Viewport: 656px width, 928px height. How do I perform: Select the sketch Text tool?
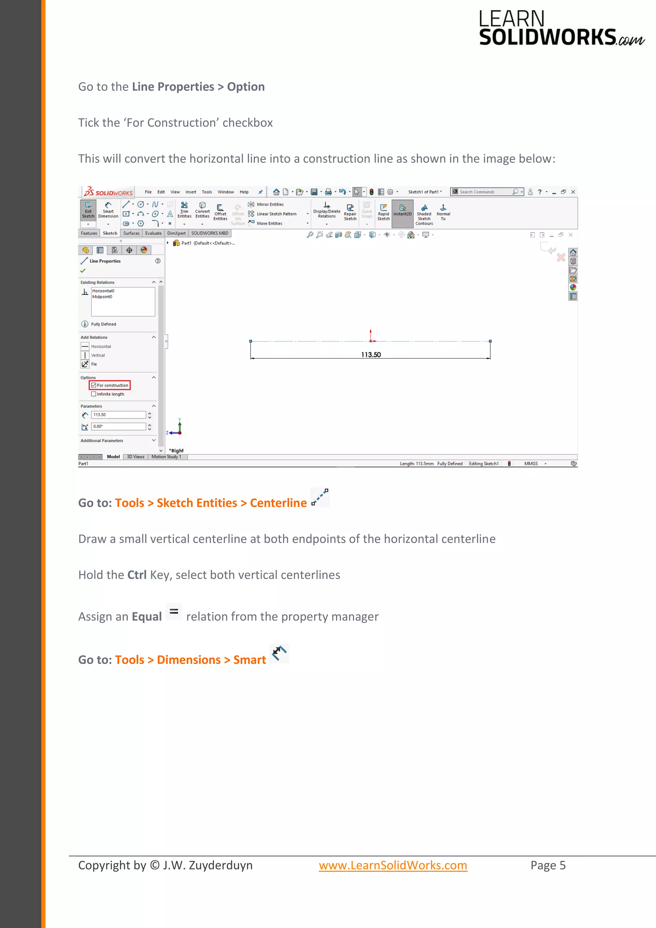coord(170,214)
